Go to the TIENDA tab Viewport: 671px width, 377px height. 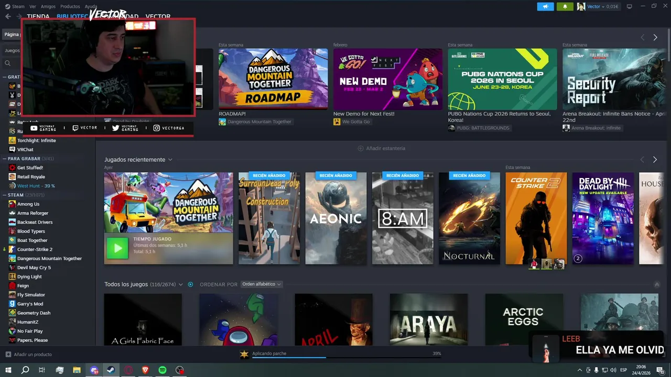tap(38, 16)
